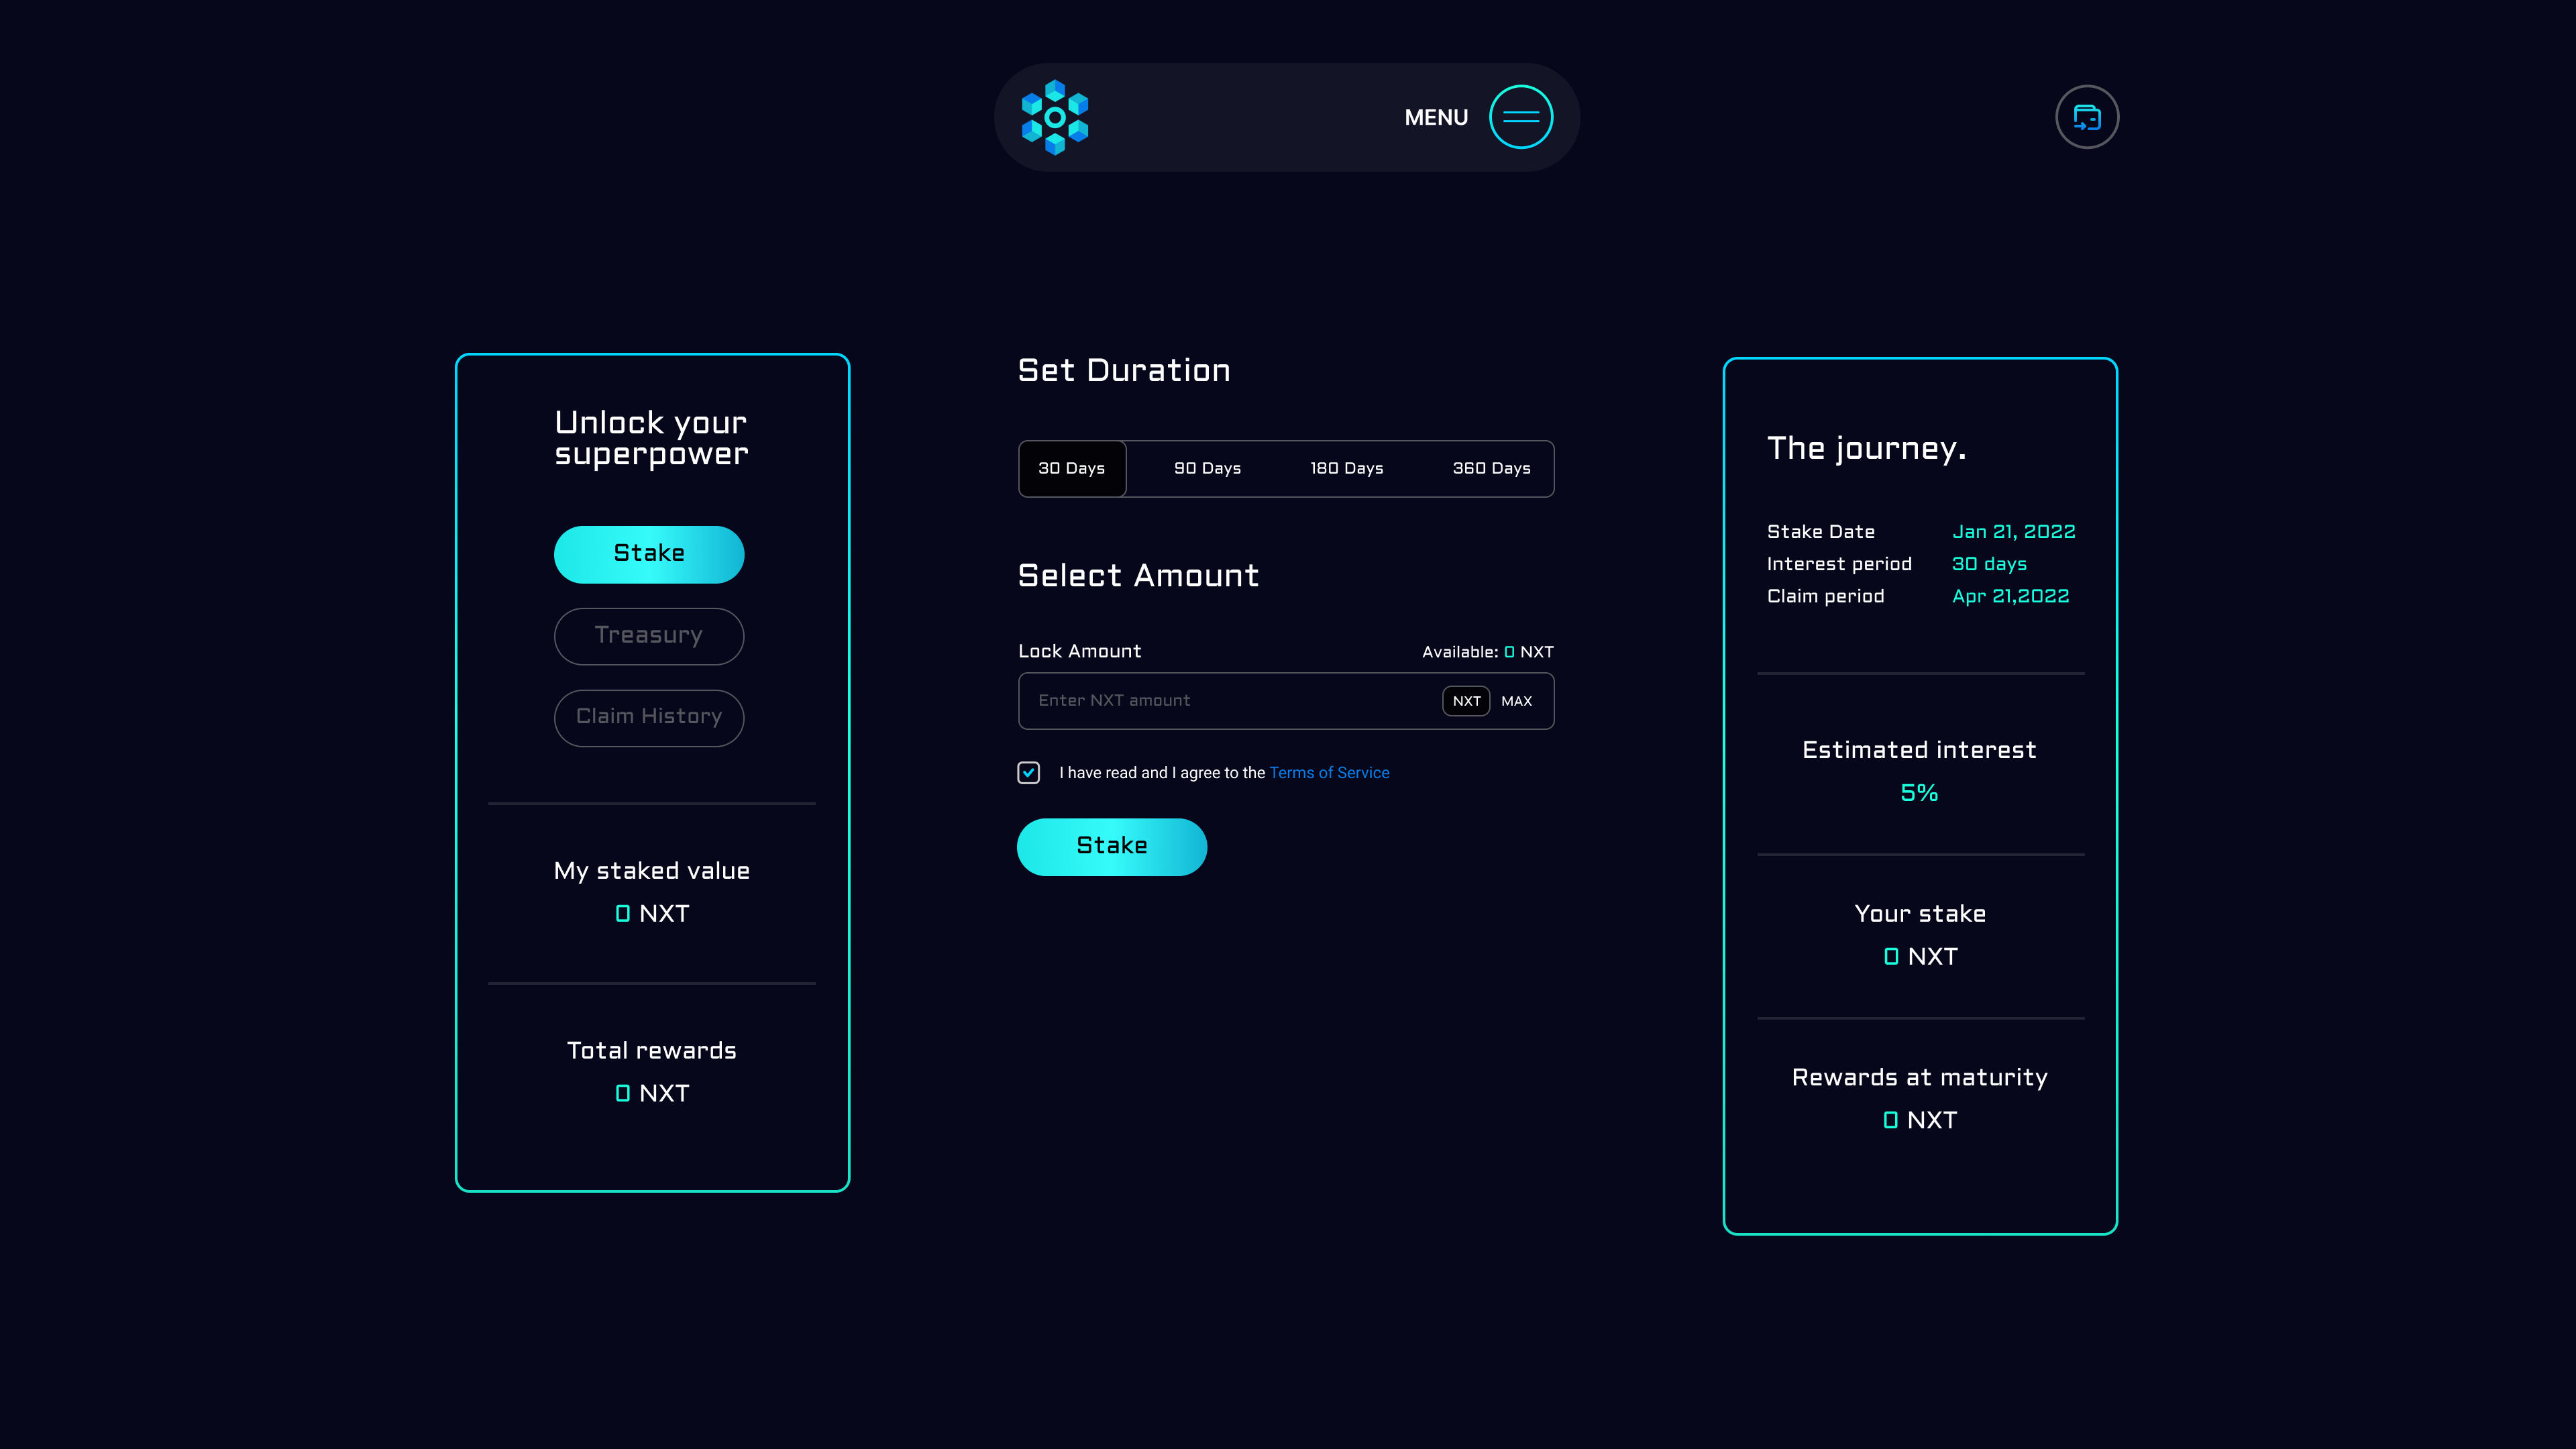
Task: Click the Jan 21, 2022 stake date
Action: 2013,532
